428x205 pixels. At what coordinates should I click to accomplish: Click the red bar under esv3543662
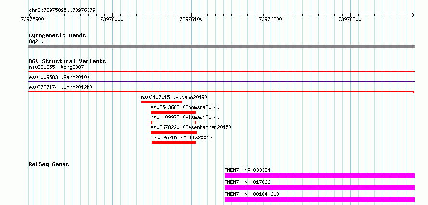tap(173, 112)
